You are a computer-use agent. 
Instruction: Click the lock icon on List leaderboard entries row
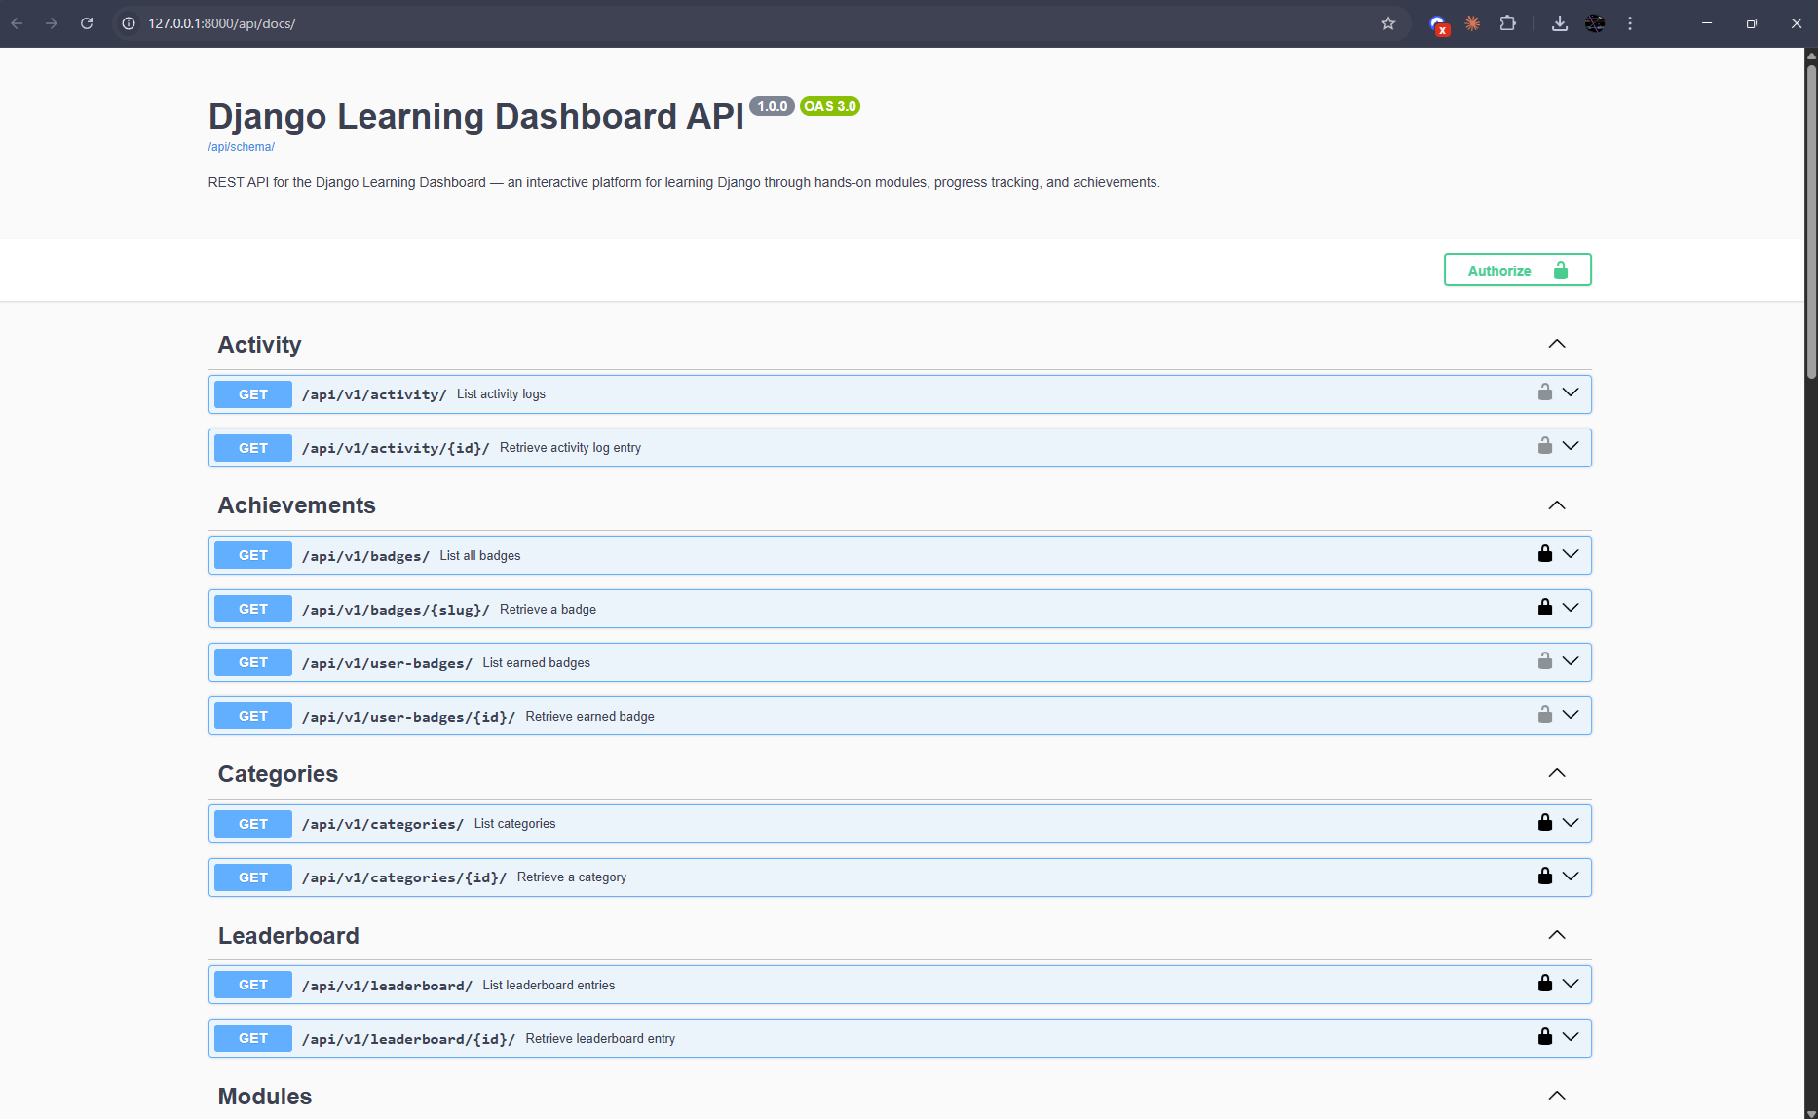(x=1544, y=984)
